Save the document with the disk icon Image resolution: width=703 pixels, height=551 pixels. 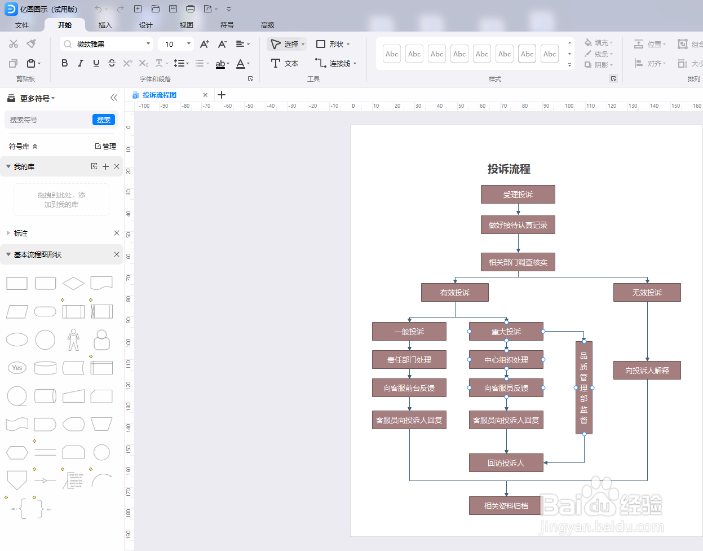[x=173, y=9]
